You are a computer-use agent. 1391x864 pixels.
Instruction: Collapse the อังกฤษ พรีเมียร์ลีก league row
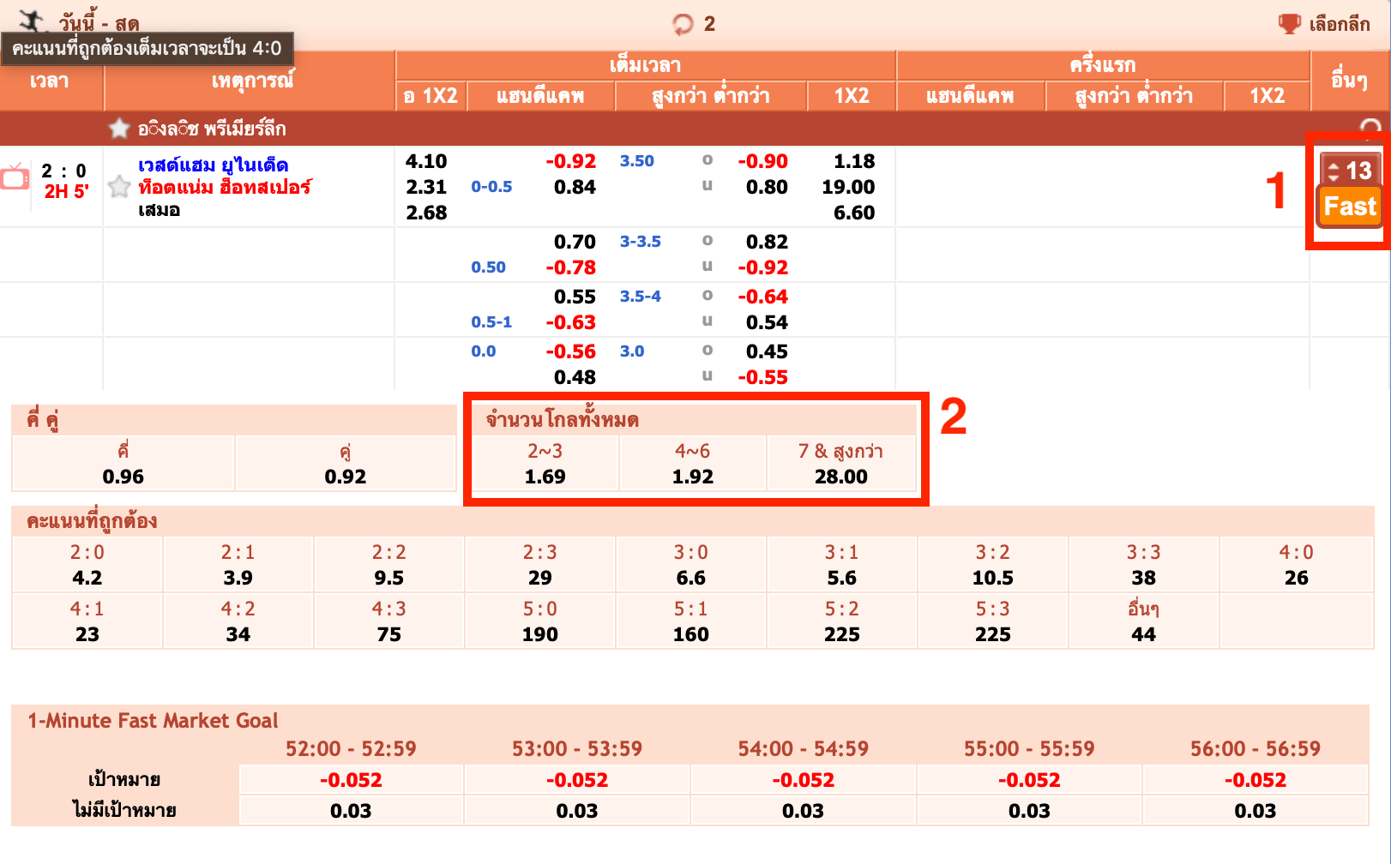211,129
